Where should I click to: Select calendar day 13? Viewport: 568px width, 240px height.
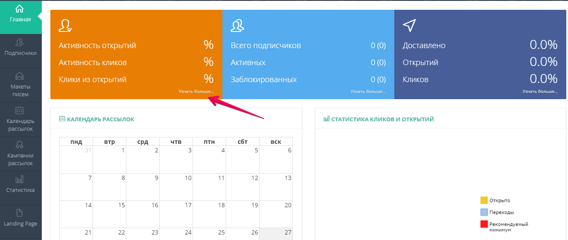pos(276,187)
